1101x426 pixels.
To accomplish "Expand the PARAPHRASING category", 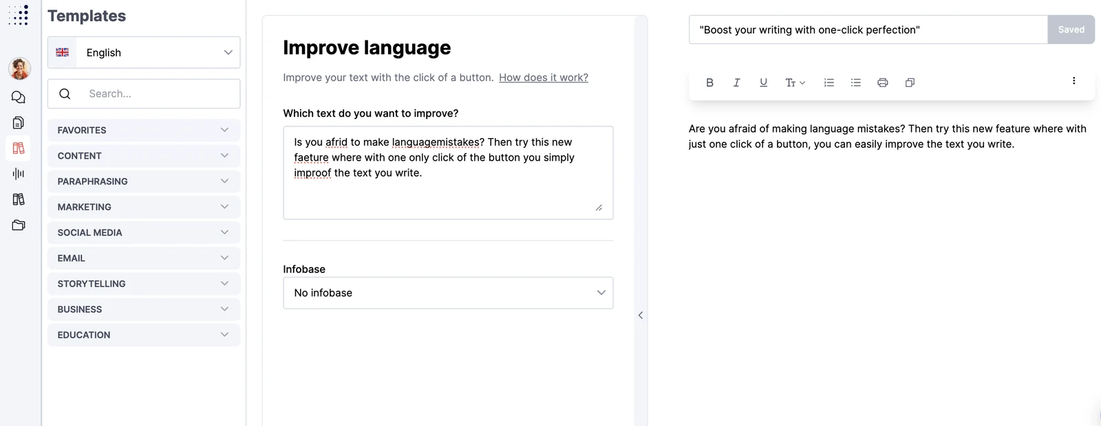I will (144, 181).
